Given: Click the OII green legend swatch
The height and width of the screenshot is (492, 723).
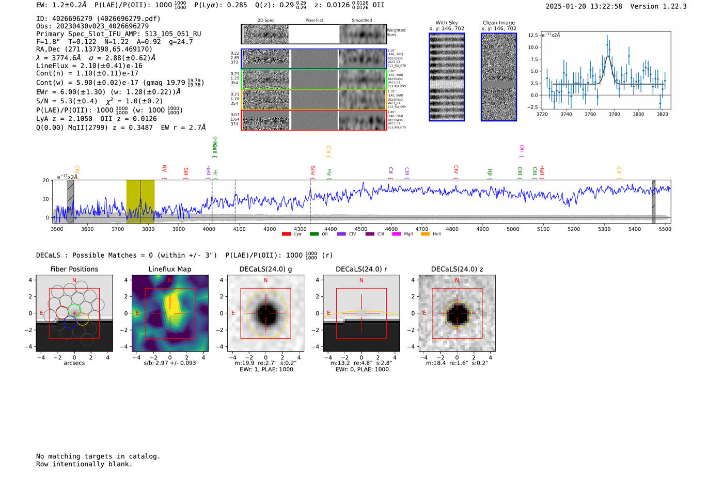Looking at the screenshot, I should pos(314,234).
